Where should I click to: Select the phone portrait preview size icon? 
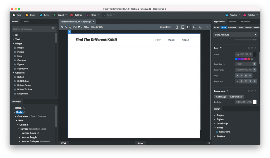coord(177,27)
